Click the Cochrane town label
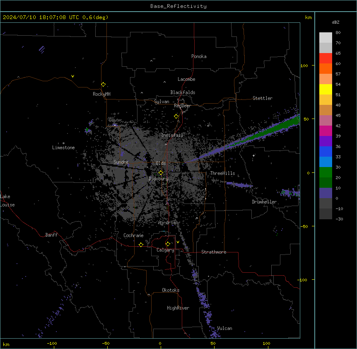Image resolution: width=357 pixels, height=349 pixels. [x=133, y=235]
